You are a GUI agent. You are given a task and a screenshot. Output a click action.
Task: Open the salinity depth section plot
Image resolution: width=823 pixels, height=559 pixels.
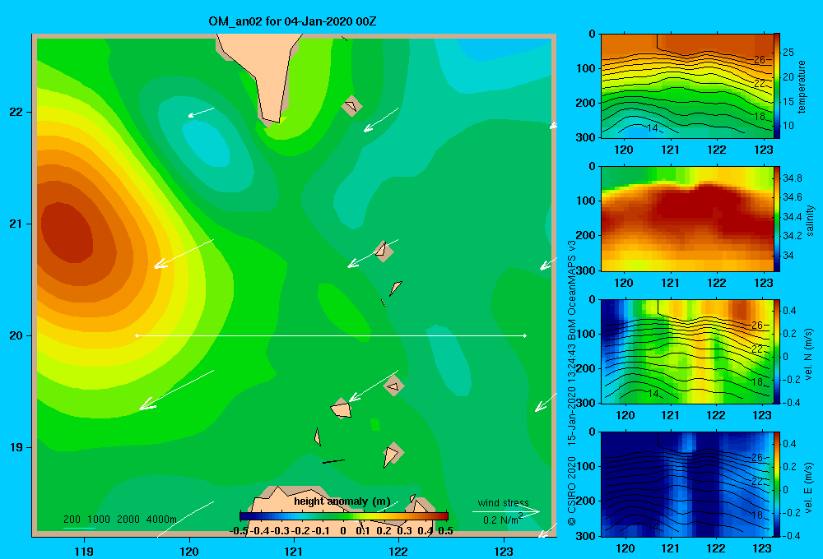coord(687,219)
